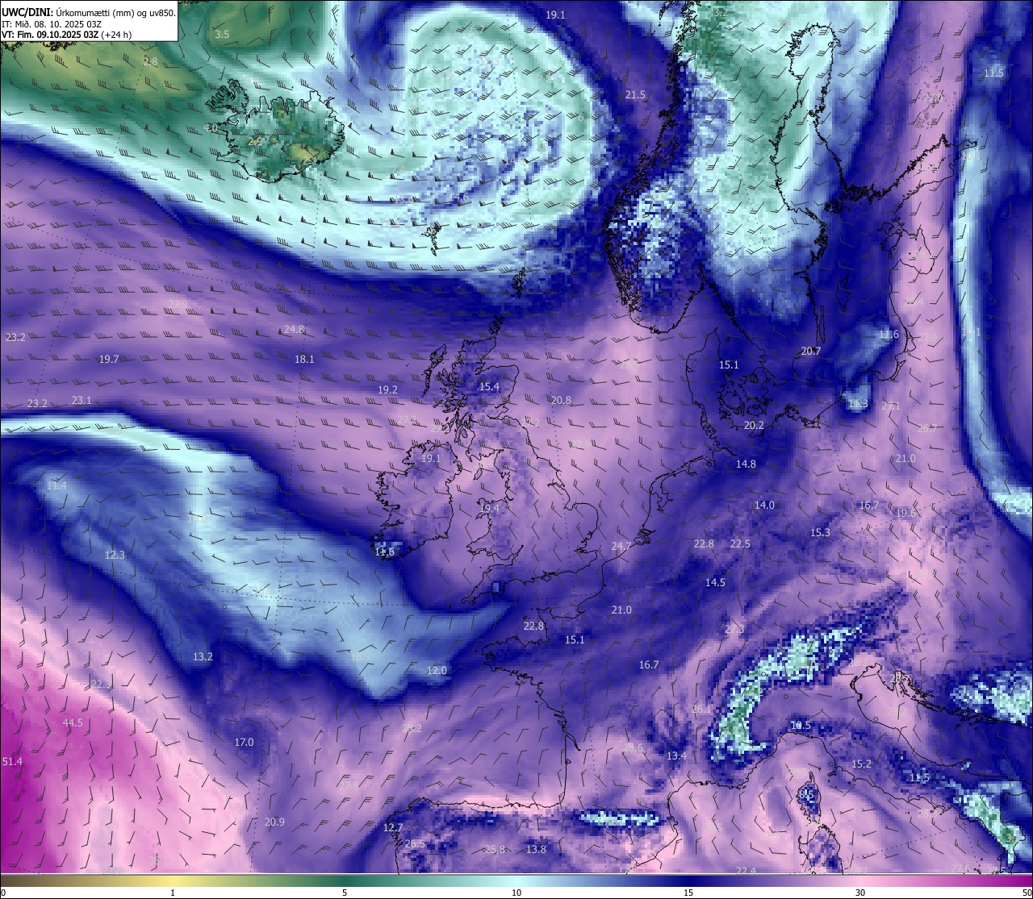The width and height of the screenshot is (1033, 899).
Task: Click the 15.2 value label
Action: point(861,764)
